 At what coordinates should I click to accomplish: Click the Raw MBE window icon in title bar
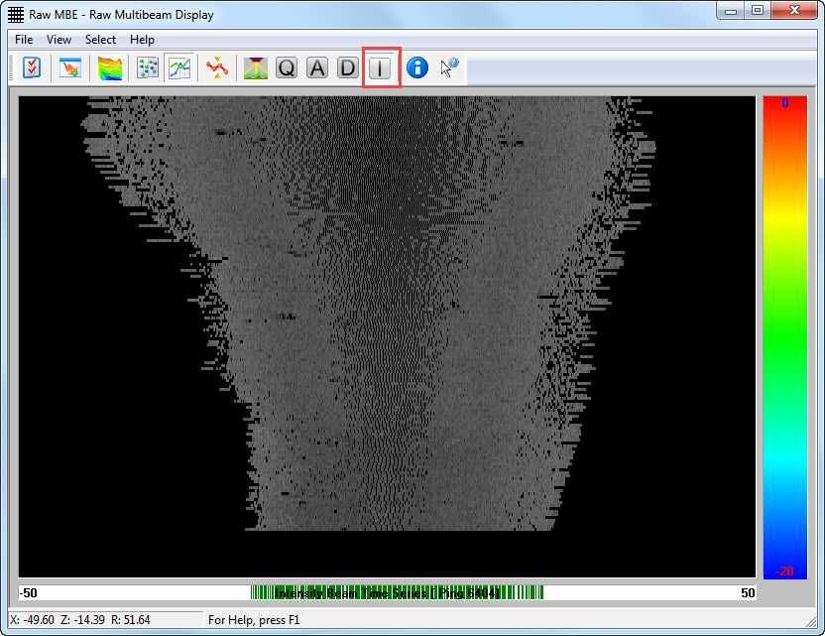[x=16, y=15]
